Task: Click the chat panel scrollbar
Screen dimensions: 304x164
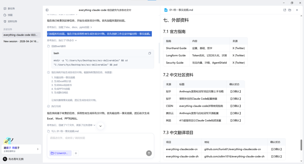Action: pos(159,53)
